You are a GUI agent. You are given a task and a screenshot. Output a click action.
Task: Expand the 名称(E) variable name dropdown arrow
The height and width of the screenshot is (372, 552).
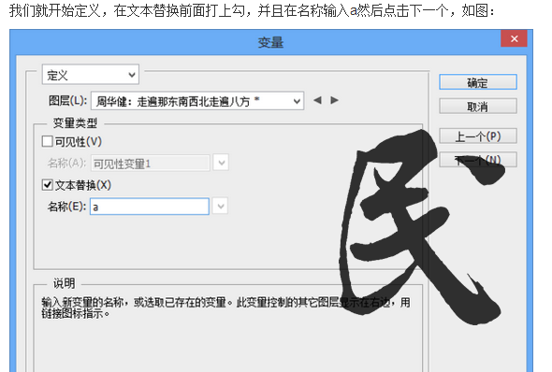[x=221, y=207]
